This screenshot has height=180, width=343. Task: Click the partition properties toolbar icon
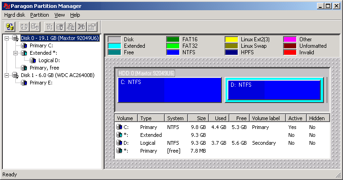click(92, 27)
